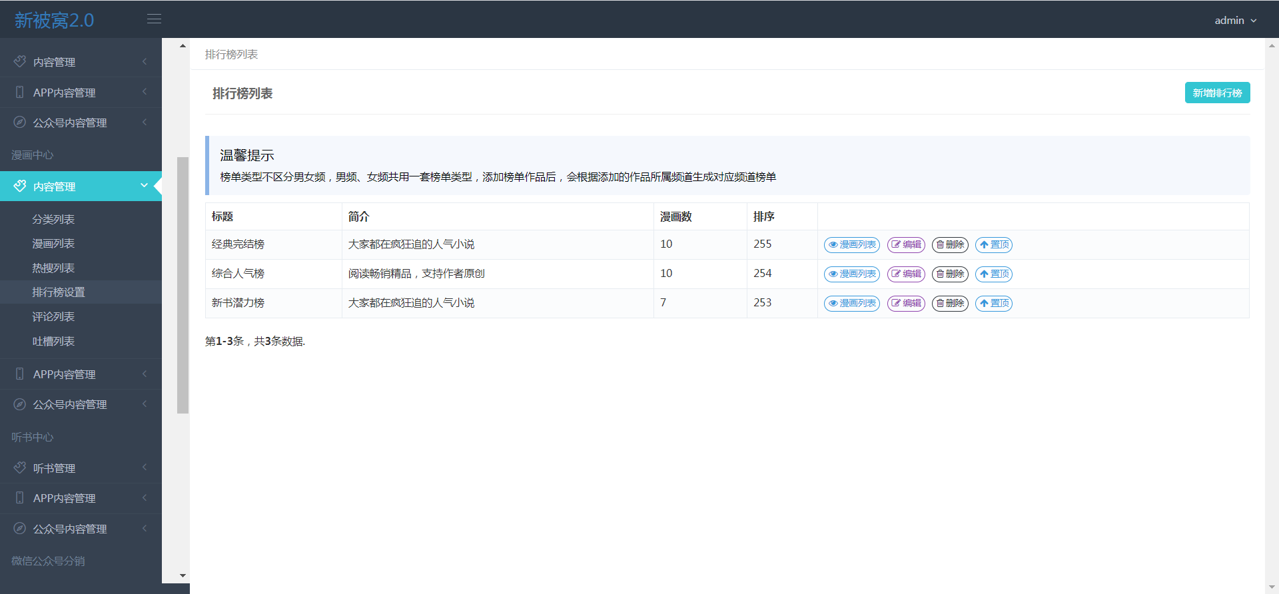Pin 新书潜力榜 to the top
The image size is (1279, 594).
[x=994, y=303]
